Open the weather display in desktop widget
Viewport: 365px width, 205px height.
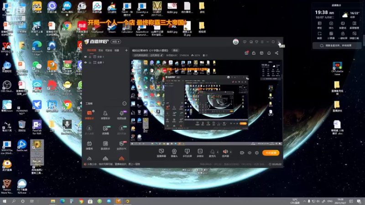[350, 15]
